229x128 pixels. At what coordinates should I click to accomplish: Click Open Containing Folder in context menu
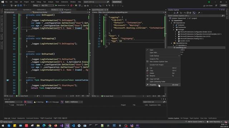[163, 81]
